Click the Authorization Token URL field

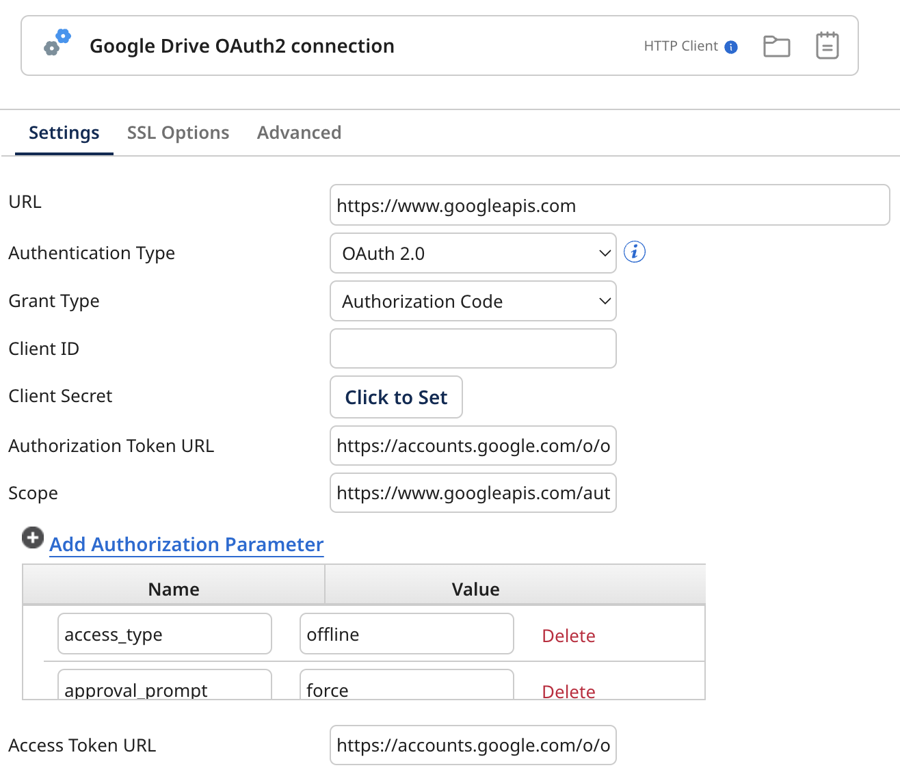[473, 445]
